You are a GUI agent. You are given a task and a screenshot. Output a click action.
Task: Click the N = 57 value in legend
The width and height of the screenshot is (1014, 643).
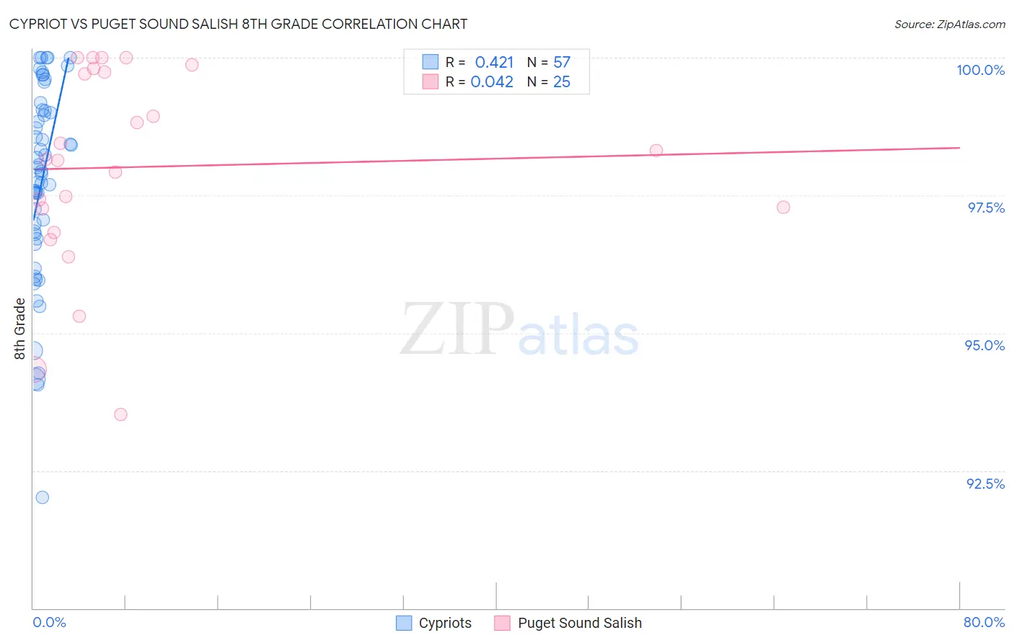click(549, 62)
